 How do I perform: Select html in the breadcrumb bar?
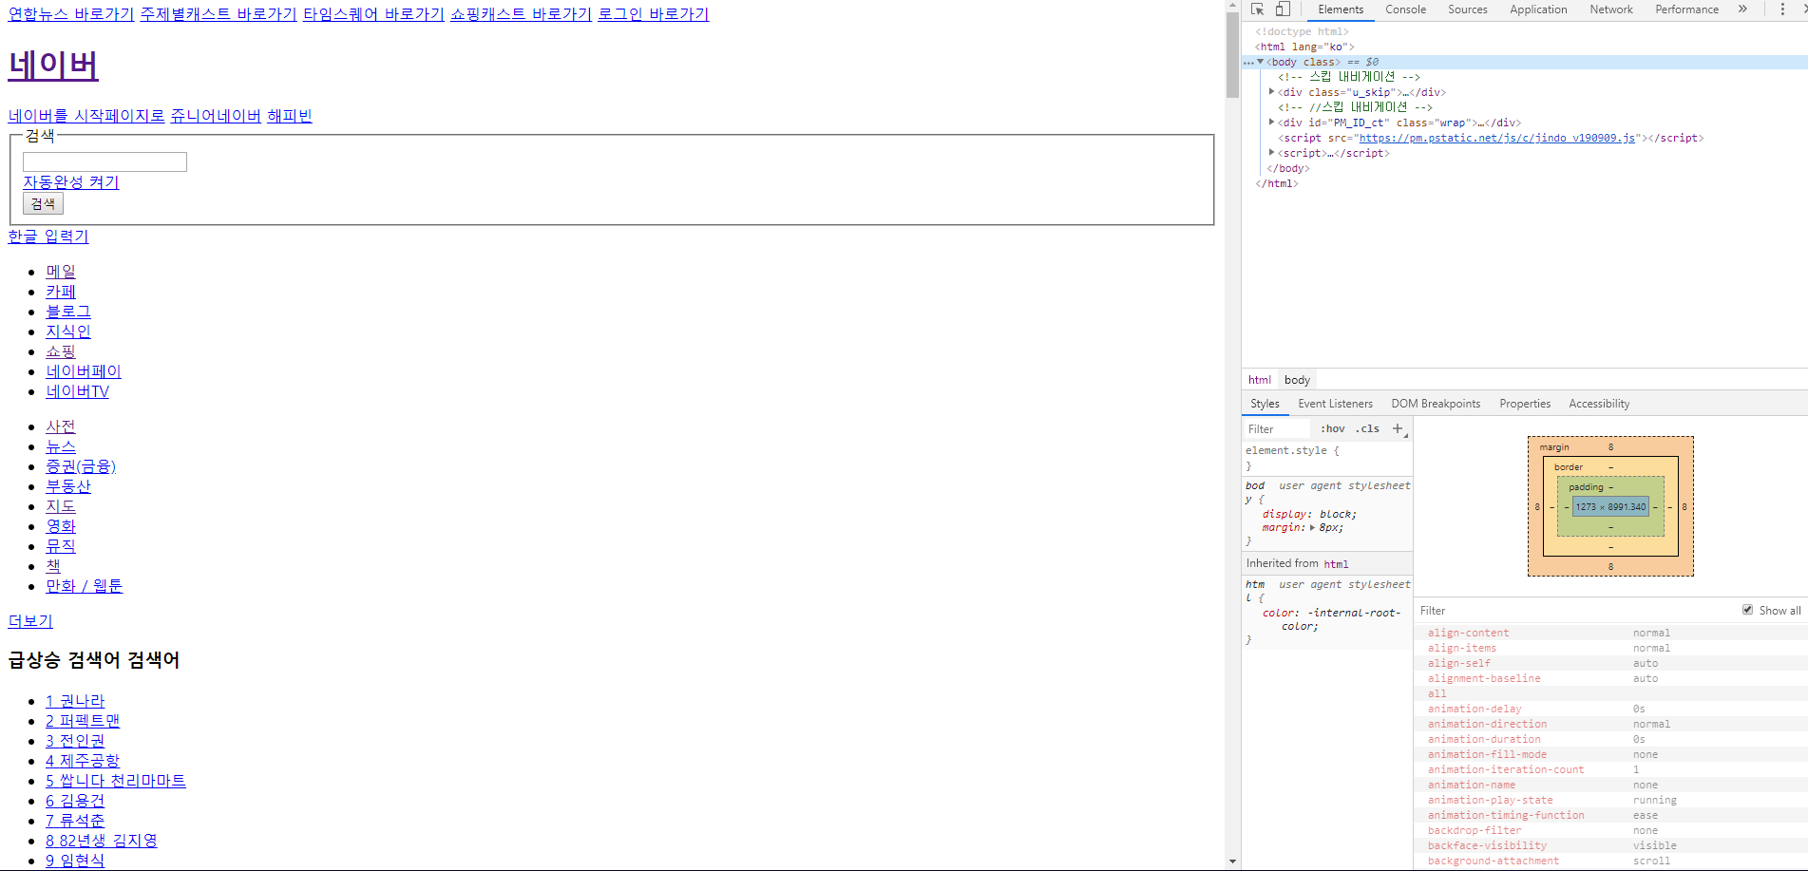1259,380
